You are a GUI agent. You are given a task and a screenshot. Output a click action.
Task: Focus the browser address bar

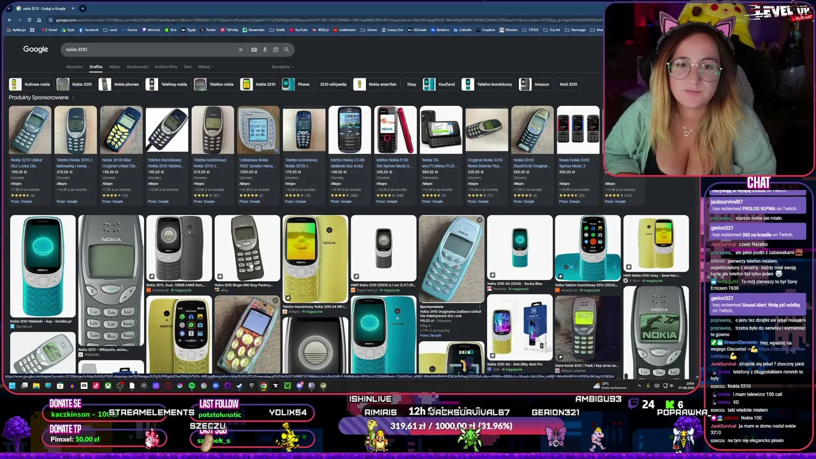(x=325, y=20)
